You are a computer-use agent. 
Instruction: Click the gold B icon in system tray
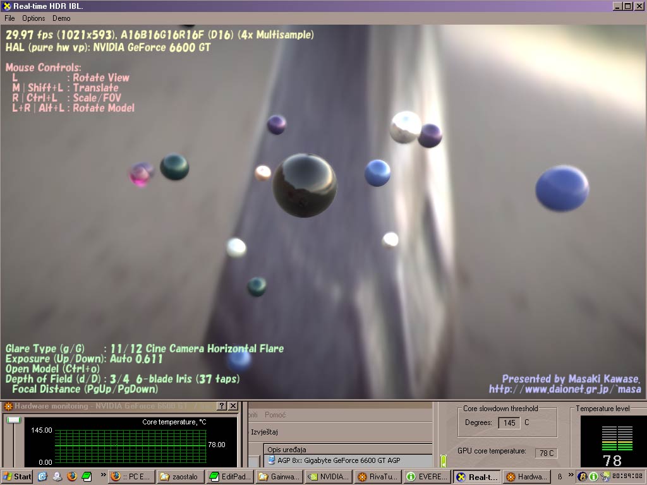pos(583,477)
